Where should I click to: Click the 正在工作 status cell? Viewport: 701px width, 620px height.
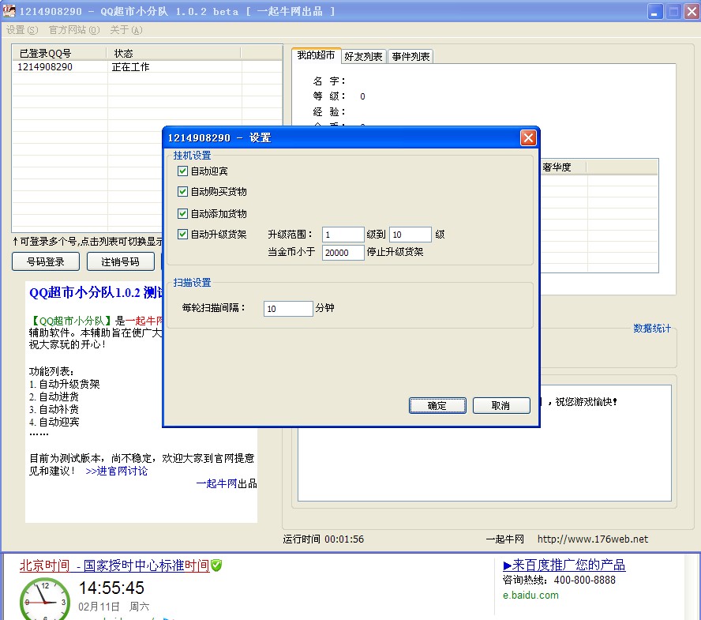[x=130, y=67]
